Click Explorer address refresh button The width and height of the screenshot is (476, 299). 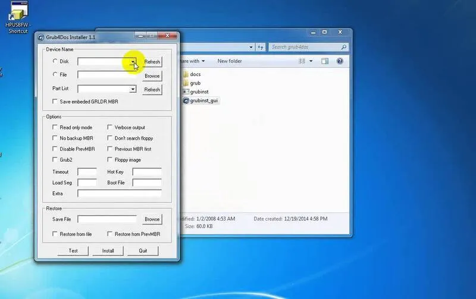click(x=261, y=47)
